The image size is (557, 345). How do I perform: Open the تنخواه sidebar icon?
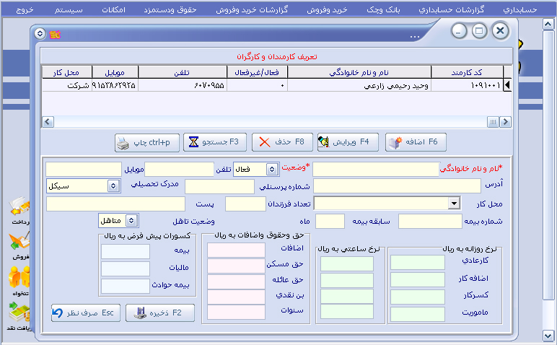(x=17, y=280)
